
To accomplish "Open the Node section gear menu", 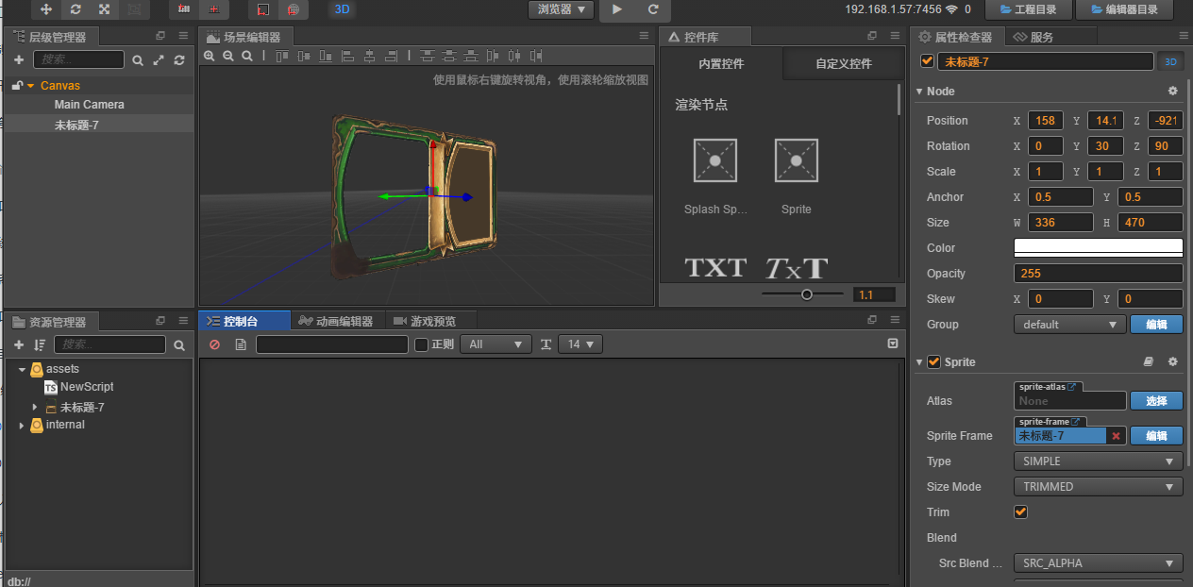I will [x=1173, y=92].
